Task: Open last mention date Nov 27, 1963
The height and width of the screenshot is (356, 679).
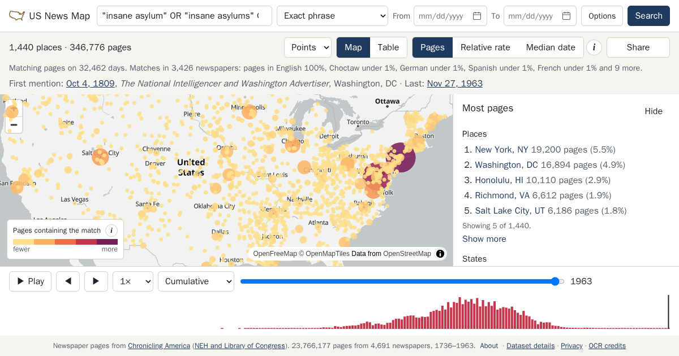Action: pos(455,84)
